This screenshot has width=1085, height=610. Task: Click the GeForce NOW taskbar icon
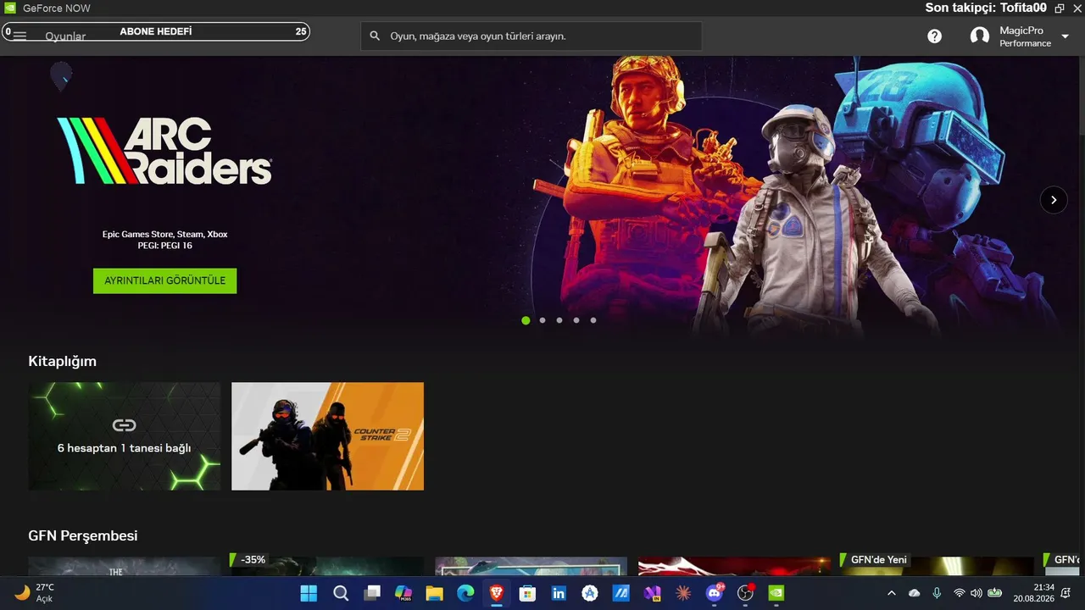(x=776, y=593)
